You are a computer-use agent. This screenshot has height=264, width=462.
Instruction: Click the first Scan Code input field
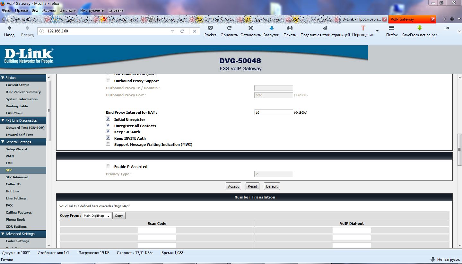tap(157, 230)
